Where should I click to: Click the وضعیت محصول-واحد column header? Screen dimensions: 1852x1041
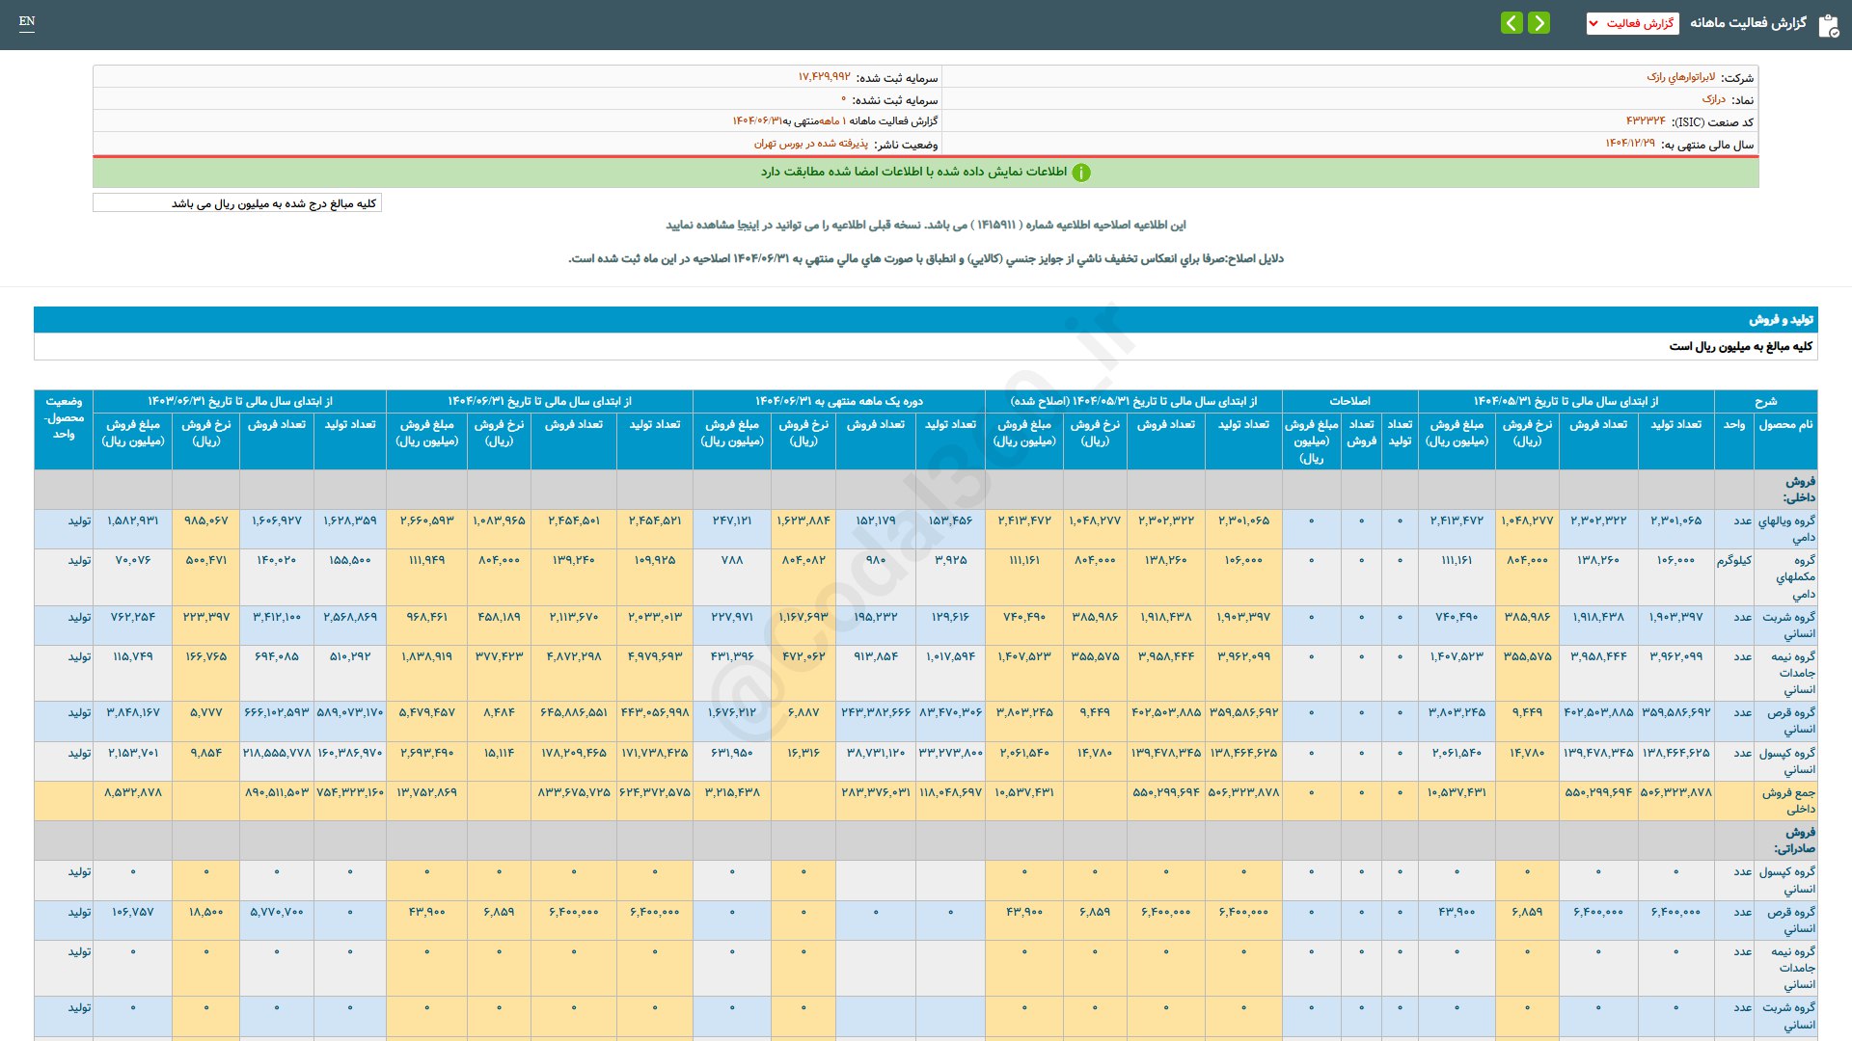(64, 417)
